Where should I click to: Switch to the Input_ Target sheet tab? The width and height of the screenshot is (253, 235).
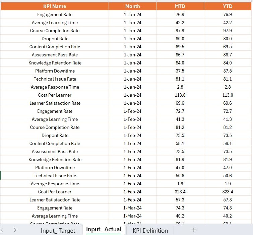(x=58, y=230)
